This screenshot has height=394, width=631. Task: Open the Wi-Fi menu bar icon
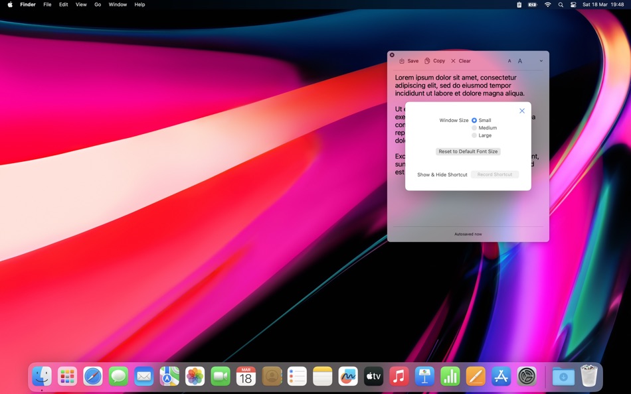[548, 5]
